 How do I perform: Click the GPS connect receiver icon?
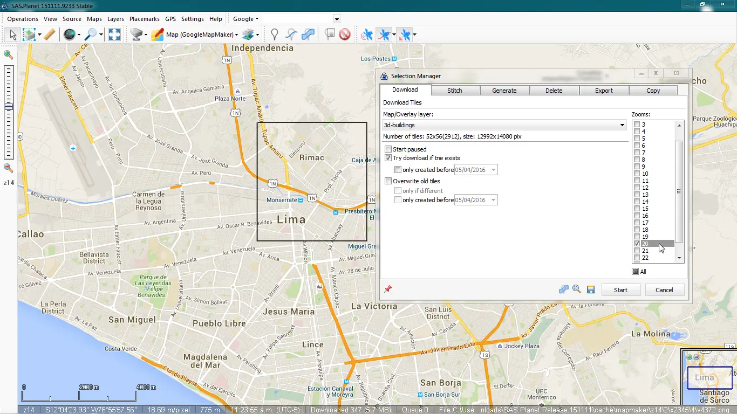pos(367,34)
